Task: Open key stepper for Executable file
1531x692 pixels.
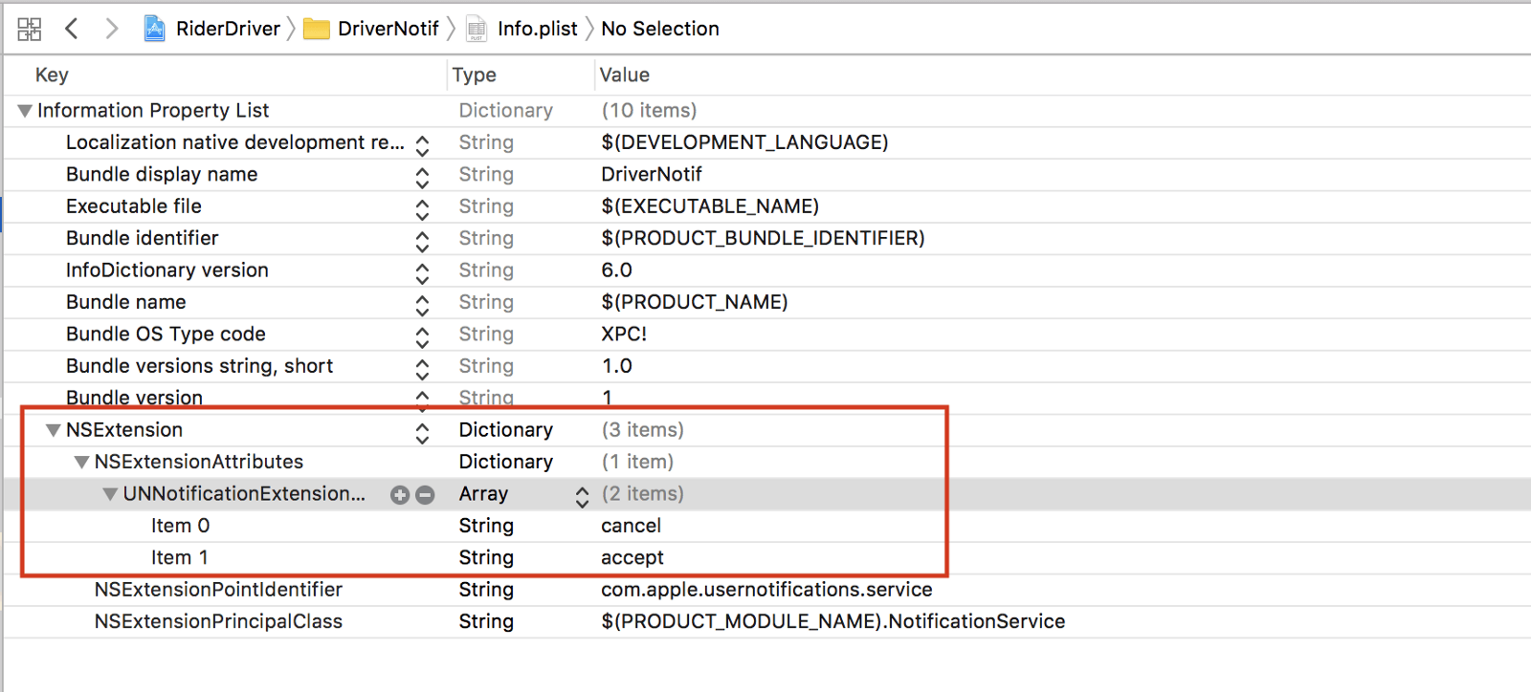Action: tap(422, 208)
